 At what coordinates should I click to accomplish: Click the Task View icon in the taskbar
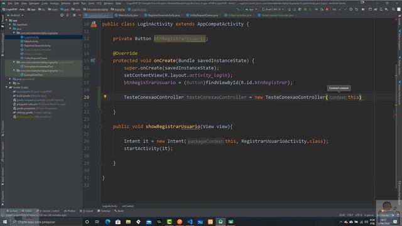click(x=97, y=222)
